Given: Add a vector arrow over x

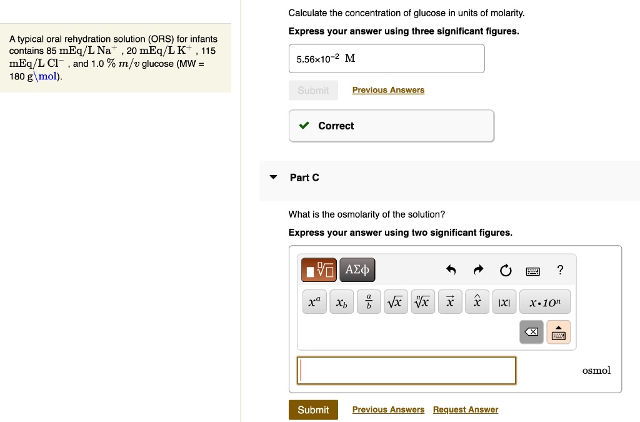Looking at the screenshot, I should click(x=450, y=301).
